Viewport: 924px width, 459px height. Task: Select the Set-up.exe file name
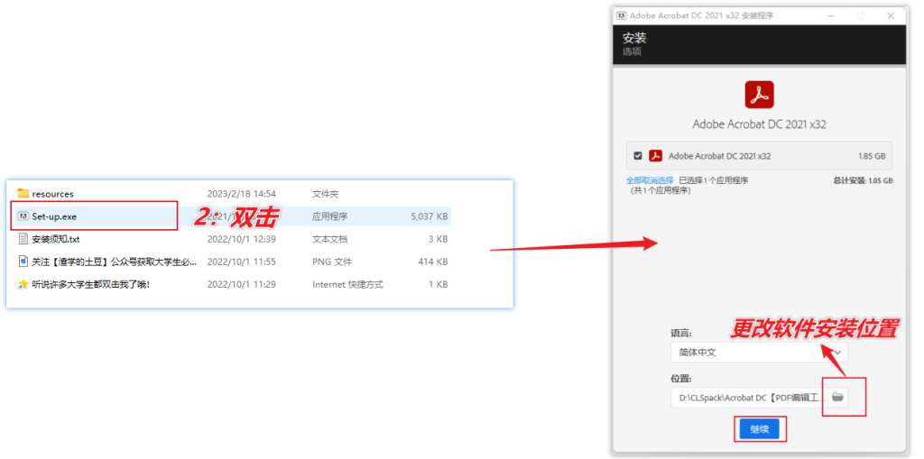54,216
